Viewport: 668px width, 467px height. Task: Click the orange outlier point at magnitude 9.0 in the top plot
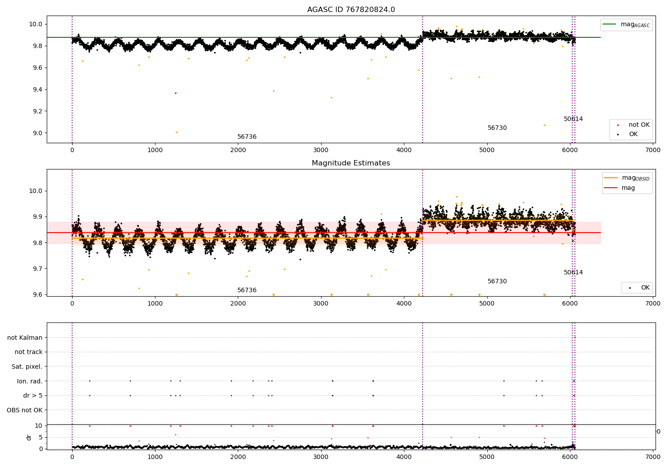coord(176,132)
